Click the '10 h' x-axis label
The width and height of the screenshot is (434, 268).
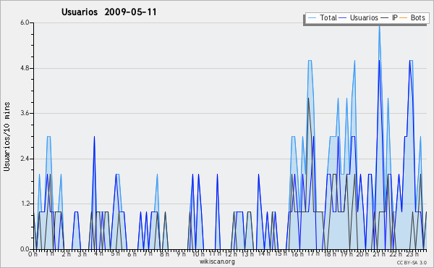coord(198,254)
